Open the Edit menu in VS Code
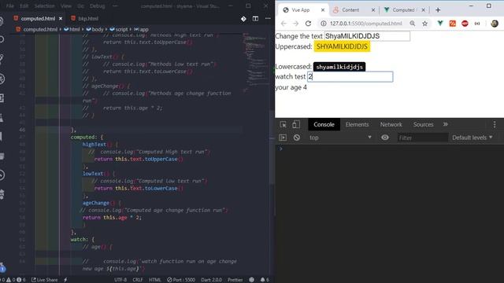This screenshot has height=283, width=504. (24, 6)
